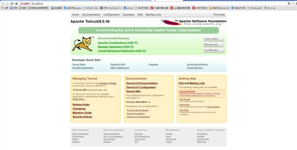Screen dimensions: 297x150
Task: Open the Realms & AAA link
Action: (118, 64)
